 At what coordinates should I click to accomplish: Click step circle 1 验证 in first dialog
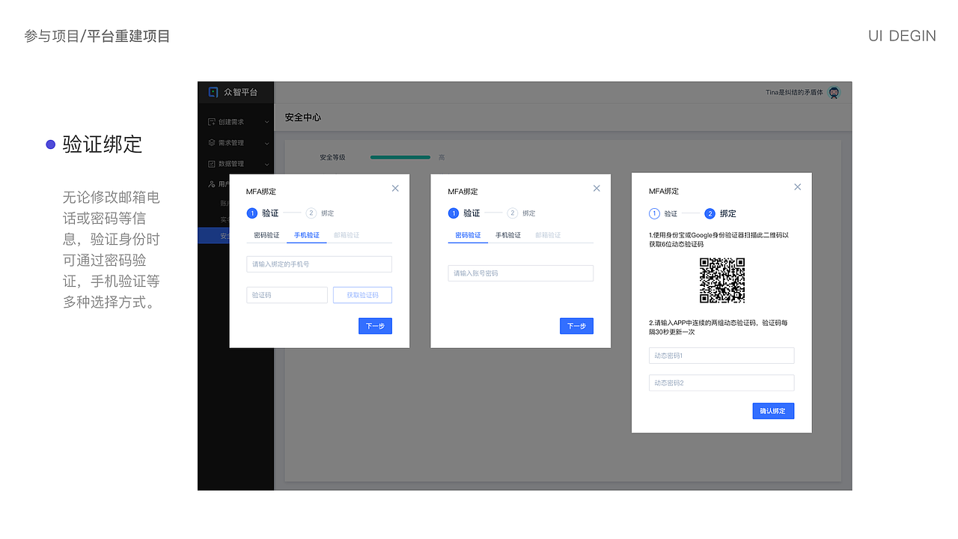253,213
